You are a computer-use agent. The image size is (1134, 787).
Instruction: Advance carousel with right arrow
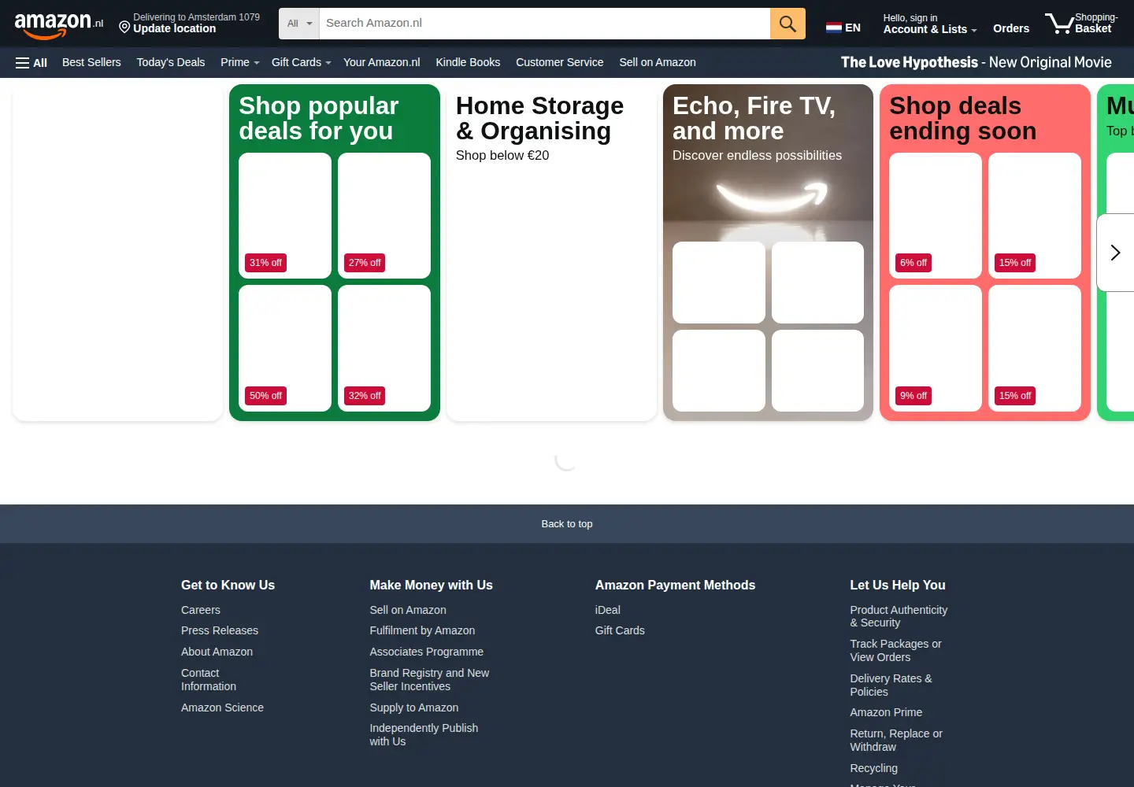tap(1115, 253)
